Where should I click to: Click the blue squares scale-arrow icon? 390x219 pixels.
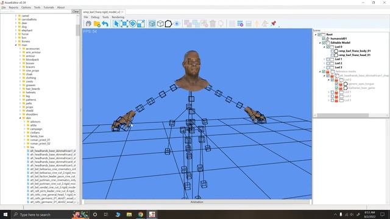point(141,24)
